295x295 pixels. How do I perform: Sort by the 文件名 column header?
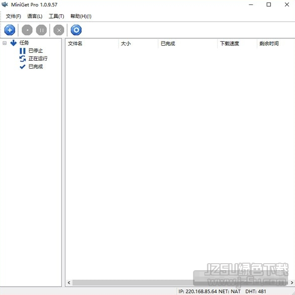pos(92,44)
